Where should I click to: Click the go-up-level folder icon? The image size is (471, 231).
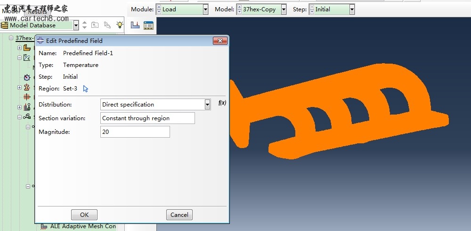(95, 25)
